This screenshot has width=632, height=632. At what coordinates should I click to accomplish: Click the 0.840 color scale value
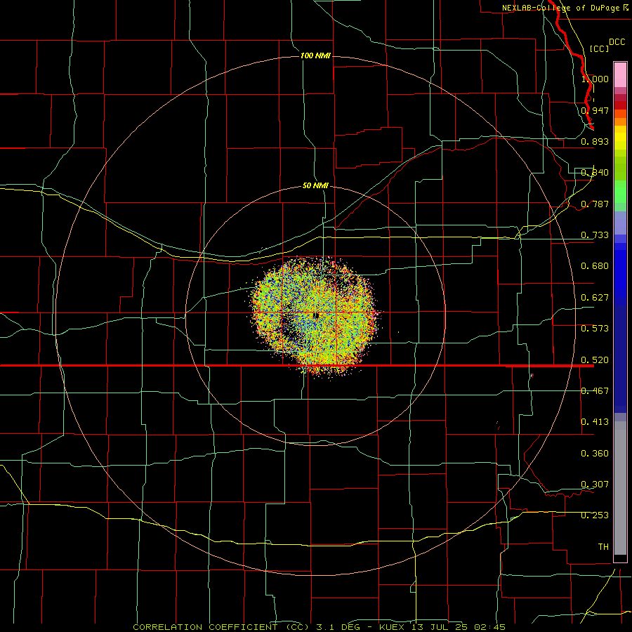click(595, 173)
